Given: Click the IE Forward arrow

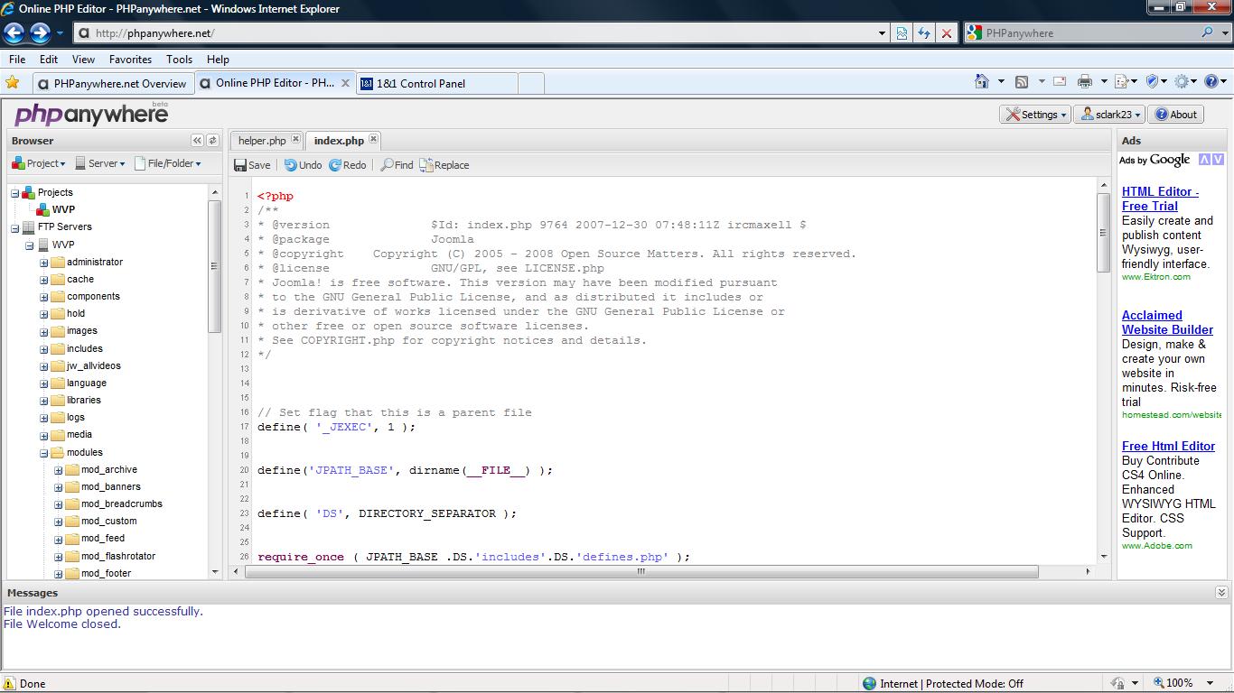Looking at the screenshot, I should click(40, 33).
